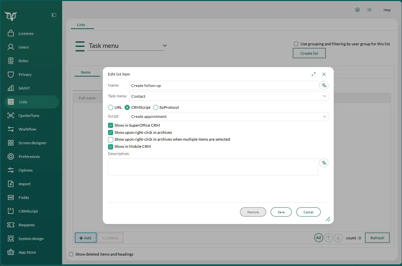Expand the Edit list item dialog to fullscreen
Image resolution: width=402 pixels, height=266 pixels.
314,74
